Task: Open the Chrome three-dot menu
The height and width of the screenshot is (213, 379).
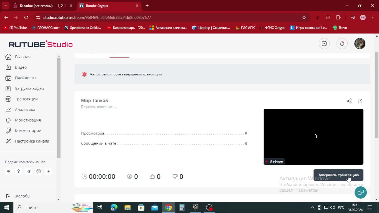Action: pyautogui.click(x=373, y=17)
